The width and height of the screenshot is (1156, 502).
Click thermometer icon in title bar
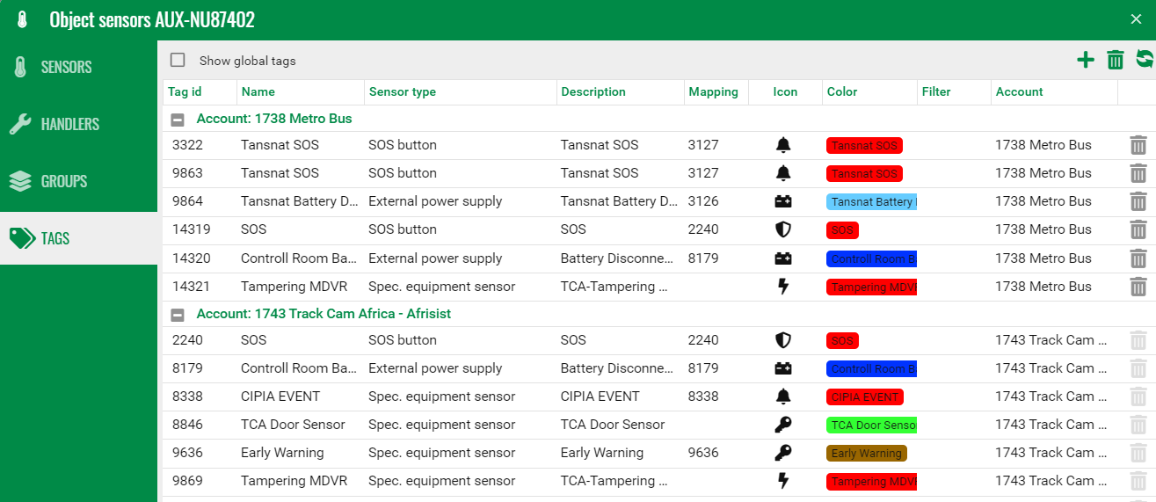[x=22, y=19]
